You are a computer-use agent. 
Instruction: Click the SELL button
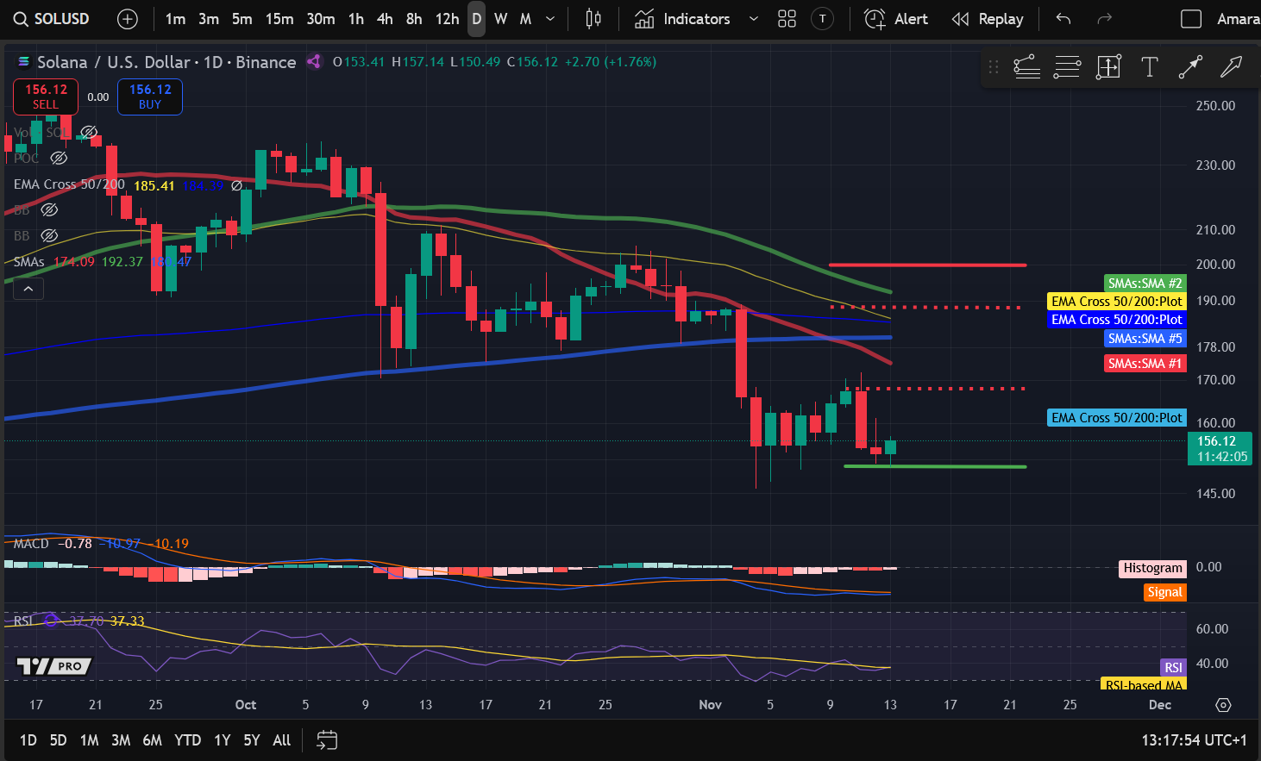[45, 97]
